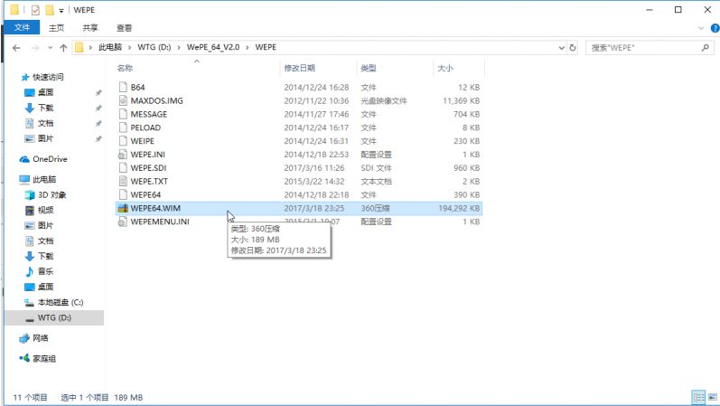
Task: Switch to details view in status bar
Action: [x=697, y=397]
